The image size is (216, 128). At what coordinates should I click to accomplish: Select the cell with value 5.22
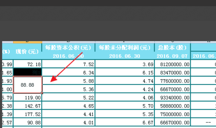tap(68, 98)
